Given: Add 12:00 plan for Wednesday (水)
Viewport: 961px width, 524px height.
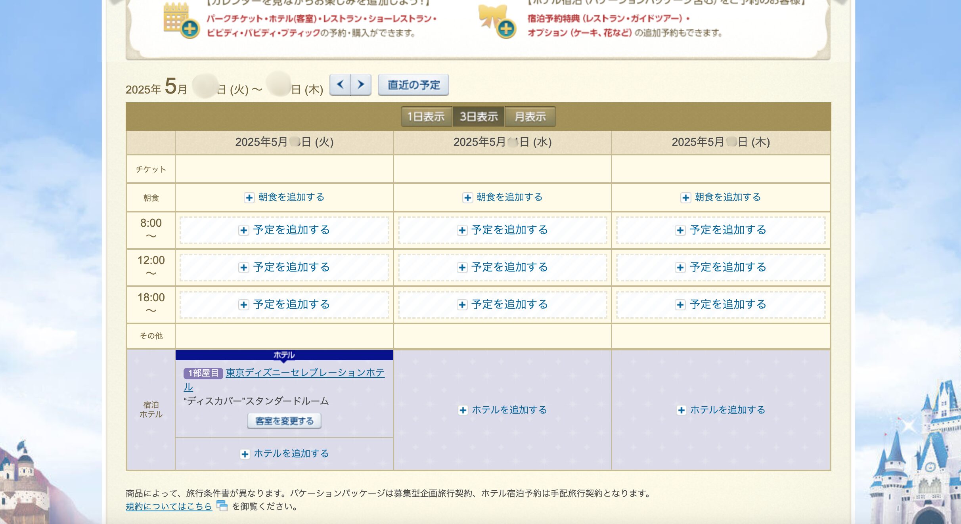Looking at the screenshot, I should (502, 267).
